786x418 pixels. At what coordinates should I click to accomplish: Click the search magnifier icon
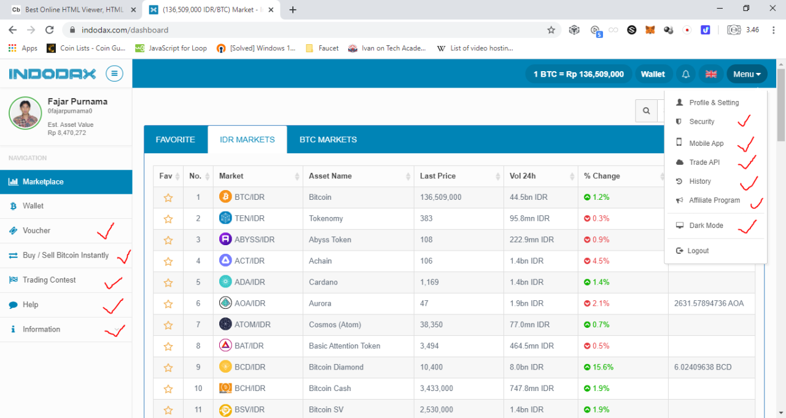coord(646,111)
